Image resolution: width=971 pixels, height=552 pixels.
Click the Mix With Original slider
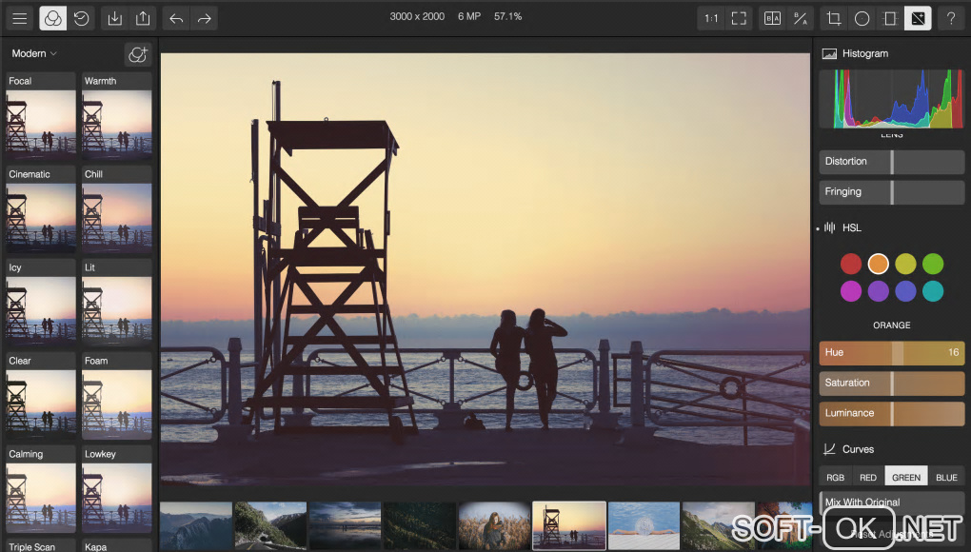click(892, 502)
